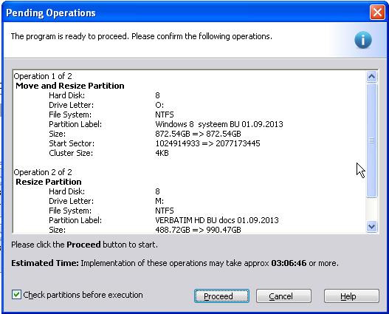Click the blue information icon
The image size is (389, 314).
click(363, 40)
